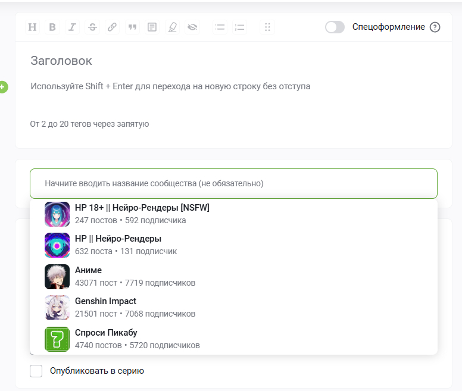
Task: Click the six-dot grid icon in the toolbar
Action: pos(267,27)
